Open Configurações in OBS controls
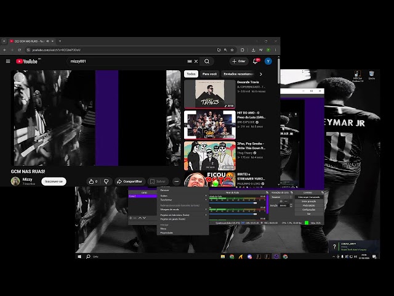Viewport: 394px width, 296px height. tap(309, 210)
